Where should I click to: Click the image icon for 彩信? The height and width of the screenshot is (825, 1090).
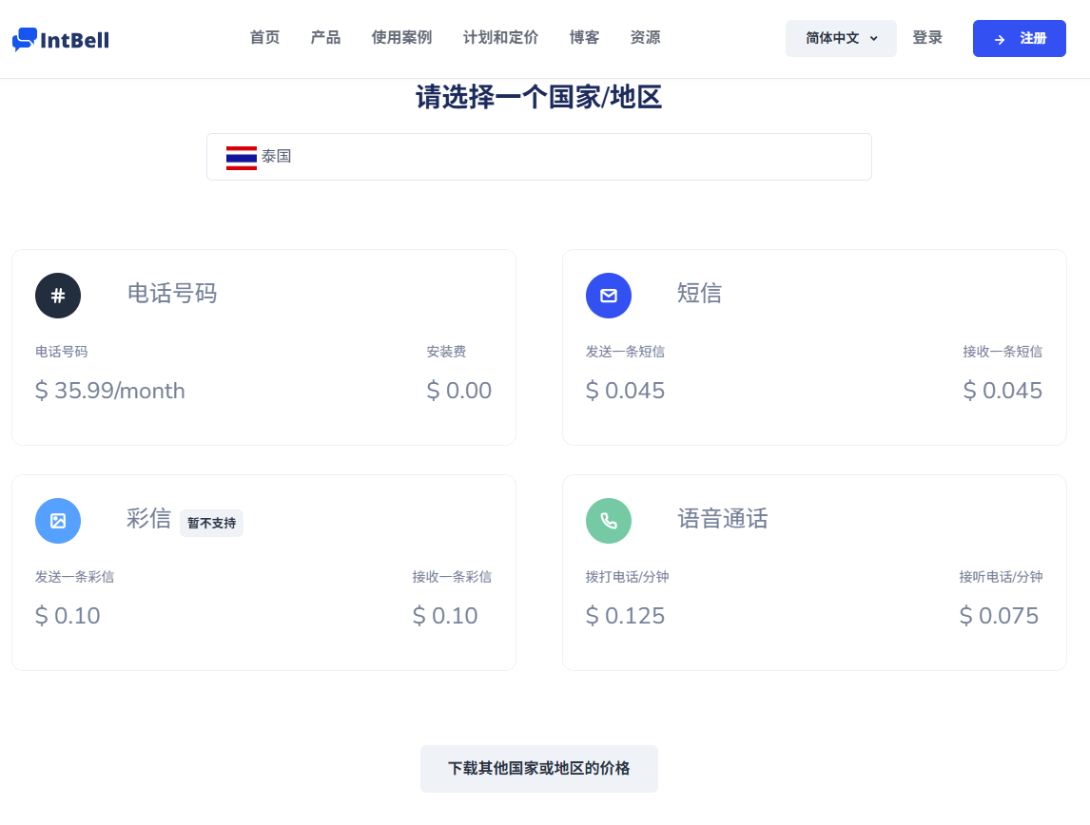tap(58, 521)
